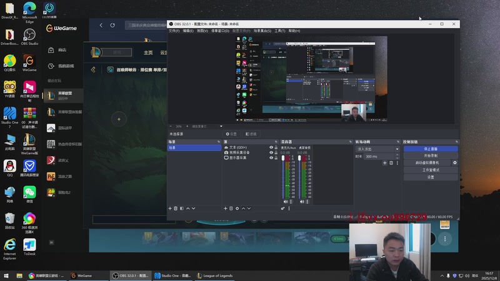500x281 pixels.
Task: Open the 场景集合(S) menu in OBS
Action: point(262,31)
